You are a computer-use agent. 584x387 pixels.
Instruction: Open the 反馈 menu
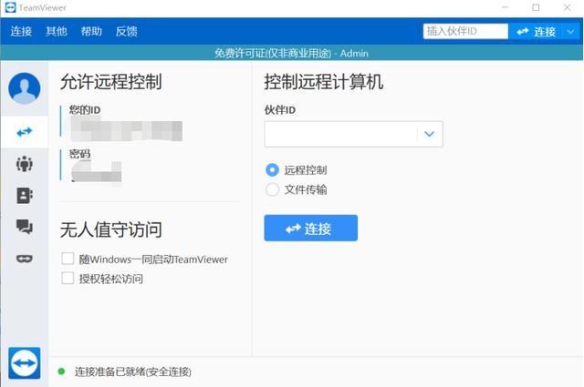126,31
